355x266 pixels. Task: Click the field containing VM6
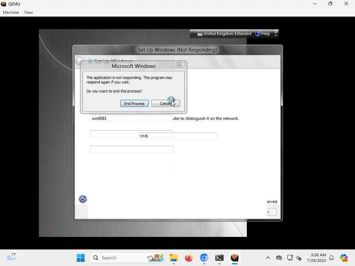coord(177,136)
